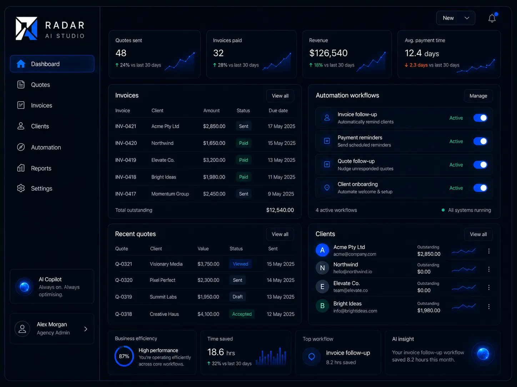Viewport: 517px width, 387px height.
Task: Click the AI Copilot orb icon
Action: point(24,287)
